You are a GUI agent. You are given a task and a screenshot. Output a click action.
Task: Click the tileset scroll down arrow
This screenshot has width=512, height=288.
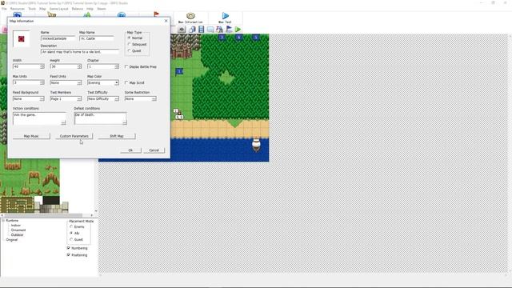click(x=96, y=211)
